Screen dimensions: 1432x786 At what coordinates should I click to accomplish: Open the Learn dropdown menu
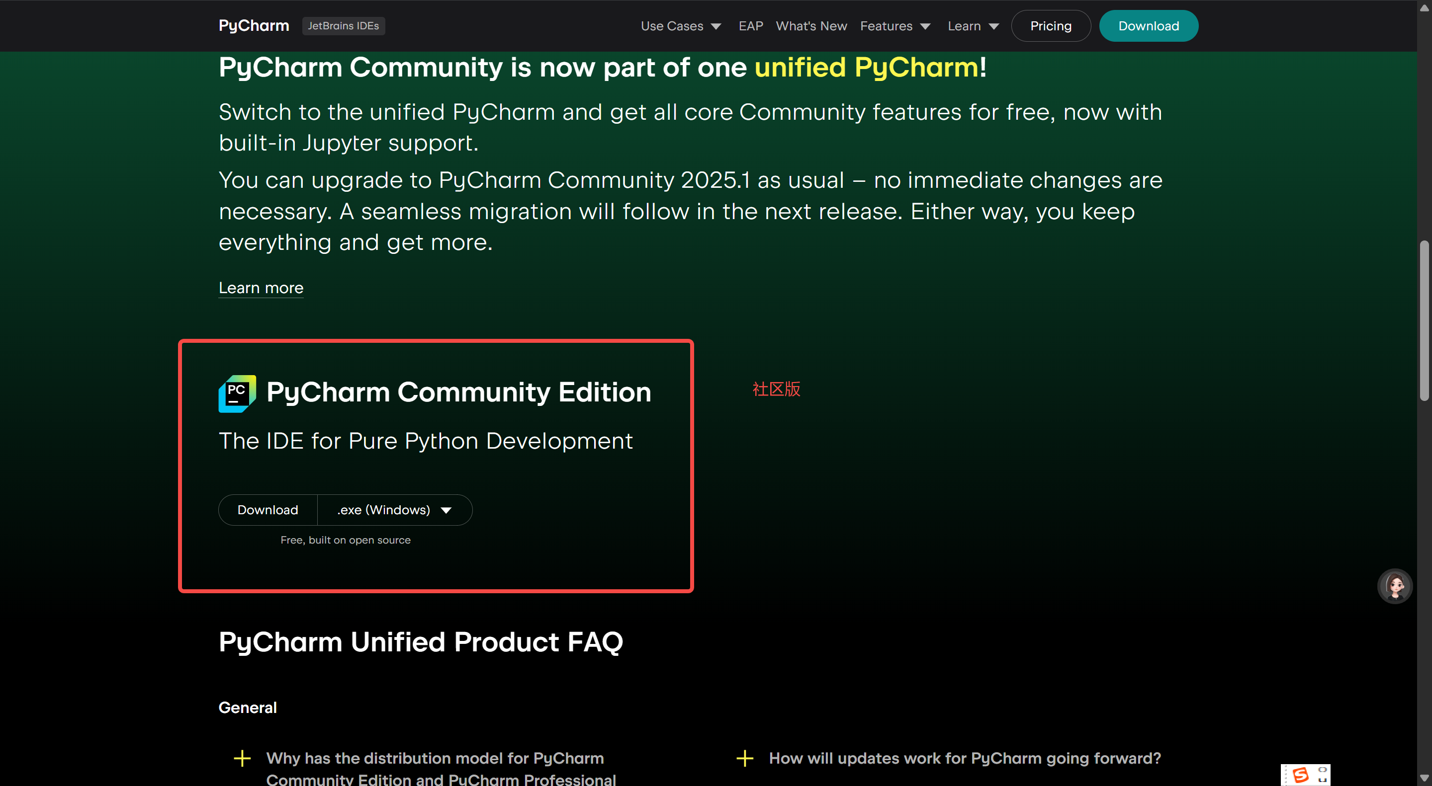(973, 26)
